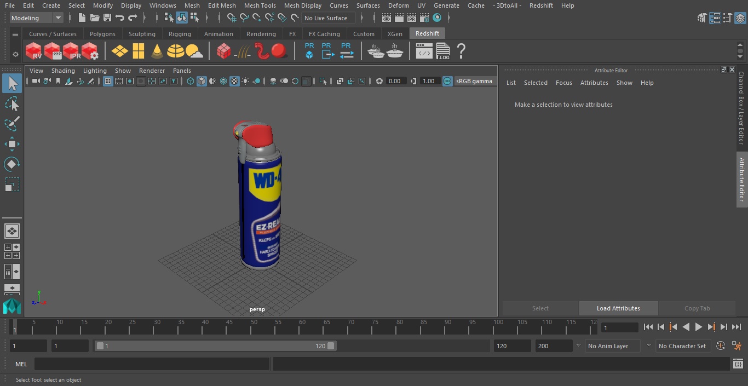Open the sRGB gamma view transform dropdown

coord(474,81)
